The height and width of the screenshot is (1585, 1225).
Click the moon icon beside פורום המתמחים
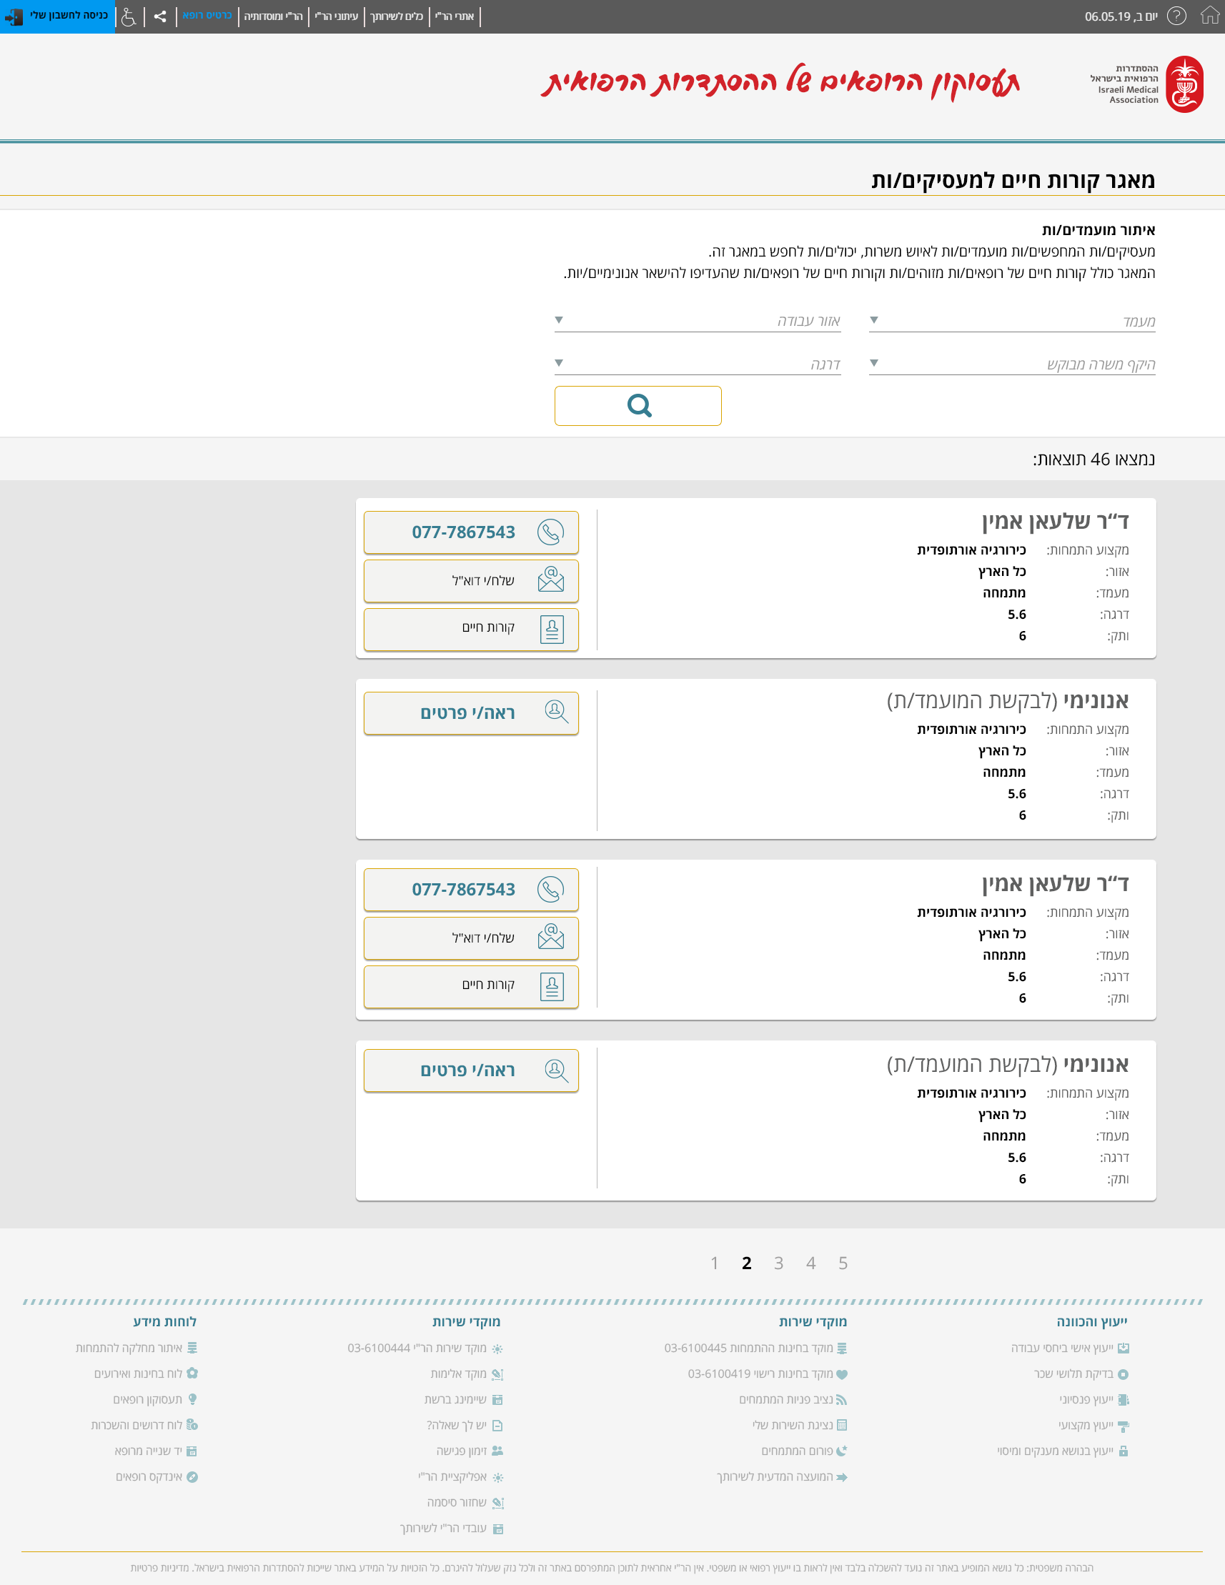point(842,1451)
